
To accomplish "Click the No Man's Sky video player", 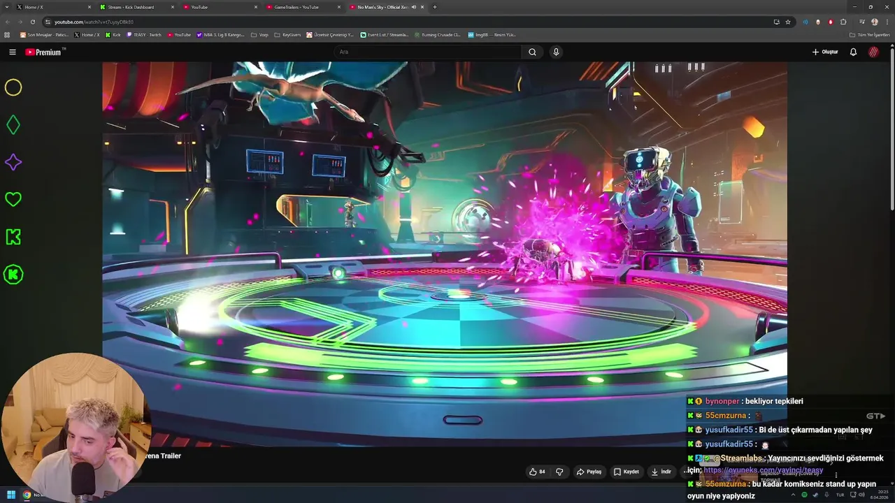I will tap(445, 254).
